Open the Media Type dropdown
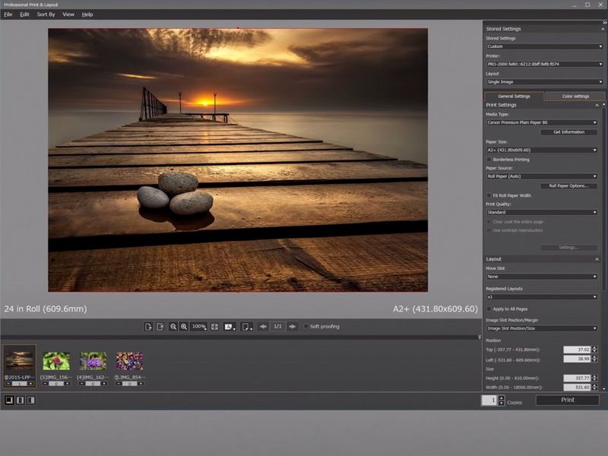608x456 pixels. (x=541, y=122)
